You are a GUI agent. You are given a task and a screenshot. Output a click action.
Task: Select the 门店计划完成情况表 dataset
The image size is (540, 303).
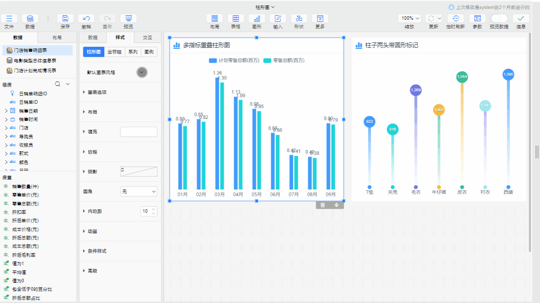pyautogui.click(x=35, y=71)
